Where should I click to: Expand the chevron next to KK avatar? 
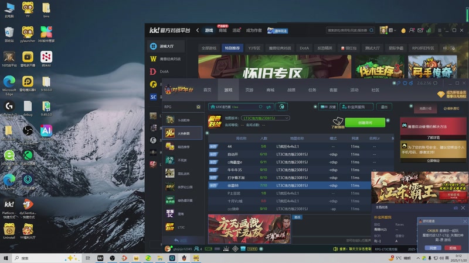coord(395,30)
